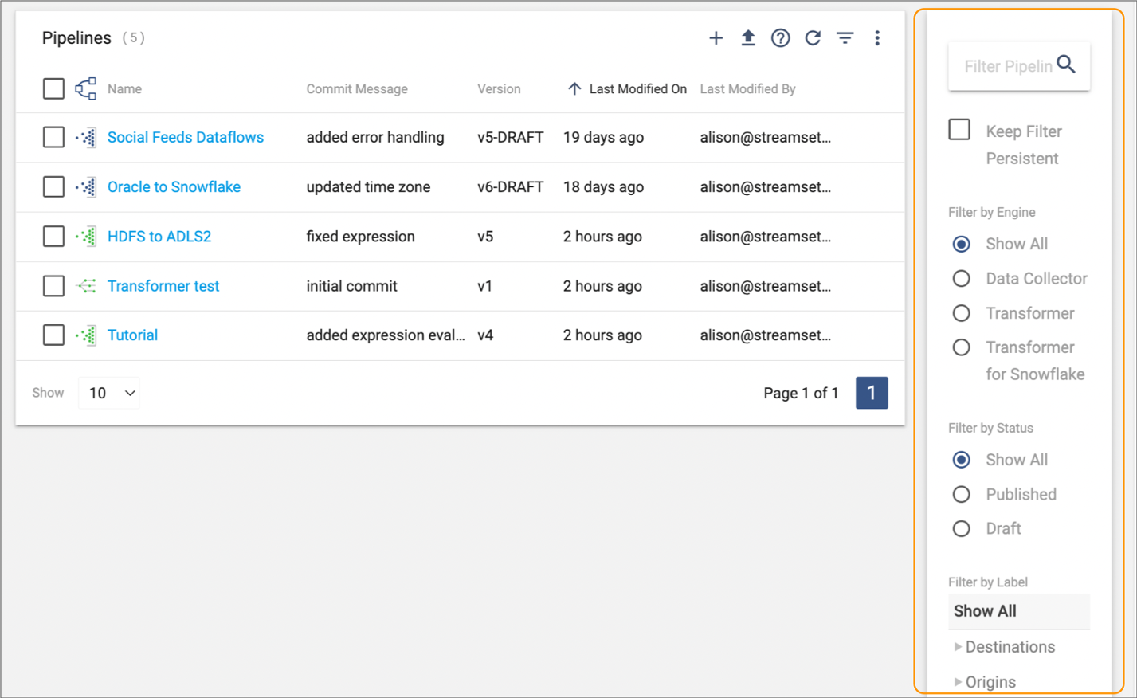Screen dimensions: 1137x698
Task: Enable Keep Filter Persistent checkbox
Action: click(x=959, y=130)
